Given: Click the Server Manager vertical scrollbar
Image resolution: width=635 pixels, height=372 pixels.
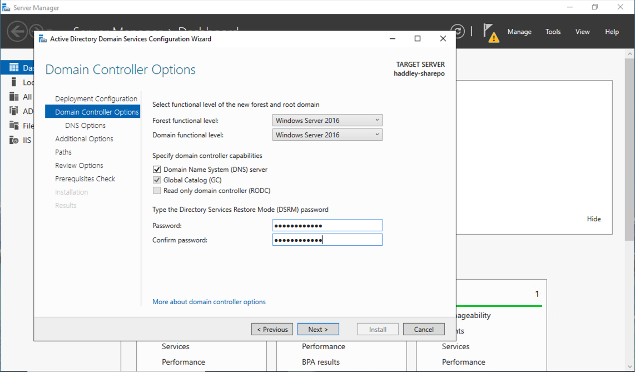Looking at the screenshot, I should point(630,150).
